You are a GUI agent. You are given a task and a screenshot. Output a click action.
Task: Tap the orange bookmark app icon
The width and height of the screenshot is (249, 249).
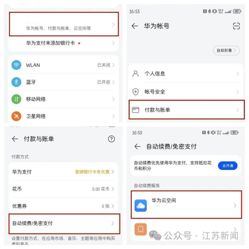click(141, 229)
